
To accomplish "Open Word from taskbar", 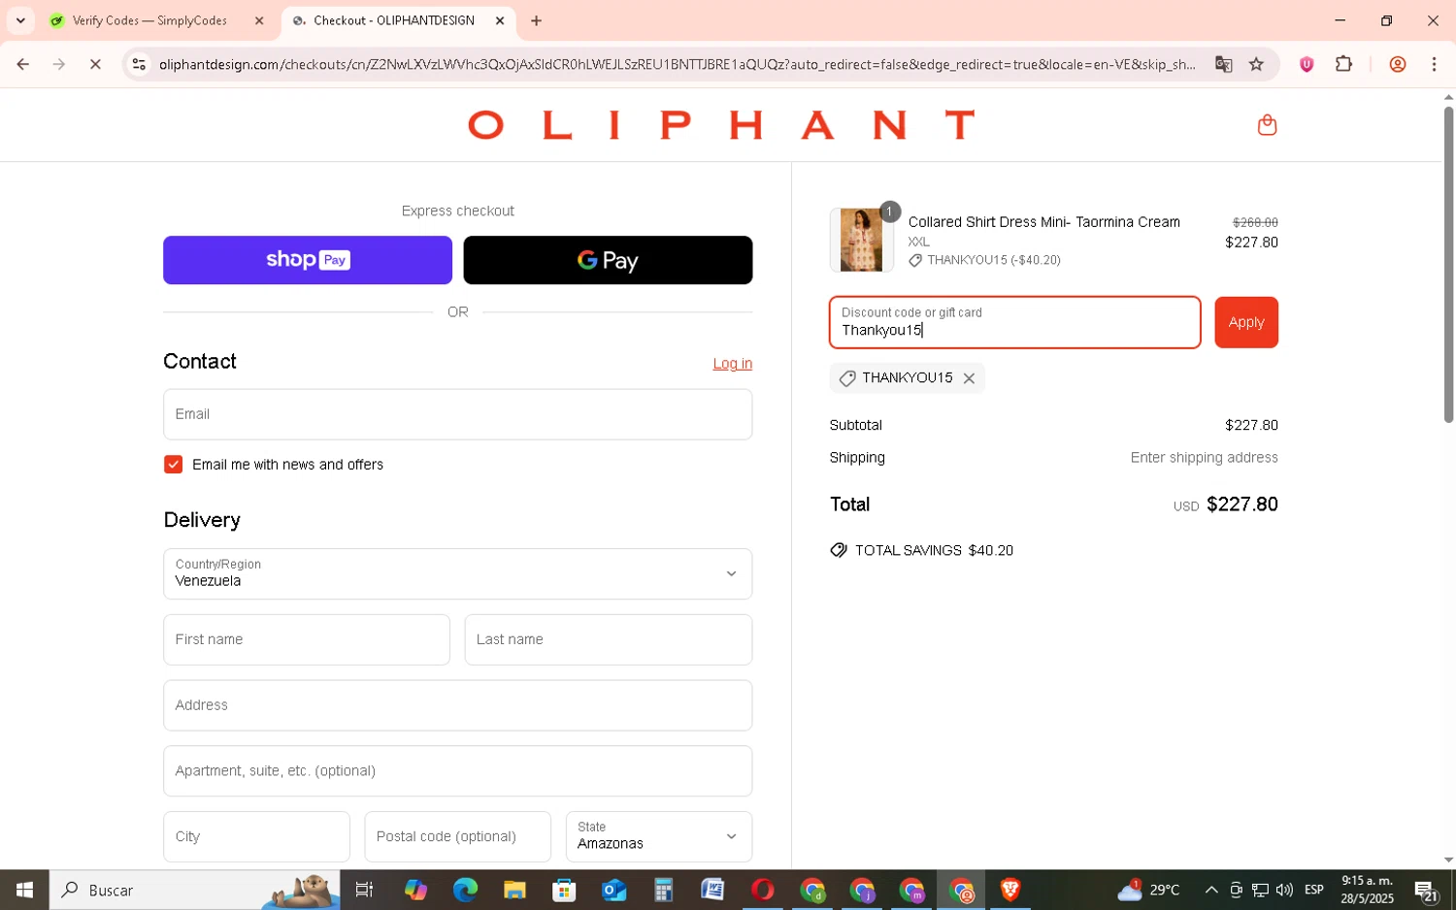I will pyautogui.click(x=712, y=890).
